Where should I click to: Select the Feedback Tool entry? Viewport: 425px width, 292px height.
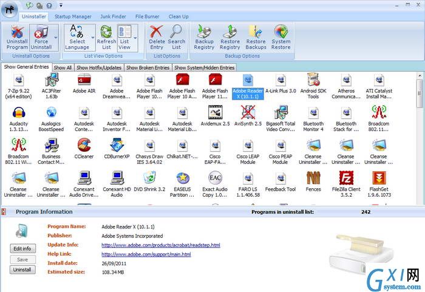point(280,182)
